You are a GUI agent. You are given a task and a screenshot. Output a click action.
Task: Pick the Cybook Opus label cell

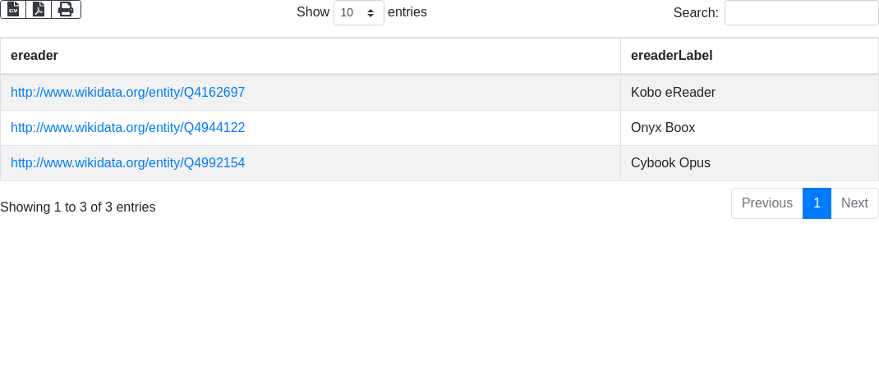pyautogui.click(x=670, y=163)
